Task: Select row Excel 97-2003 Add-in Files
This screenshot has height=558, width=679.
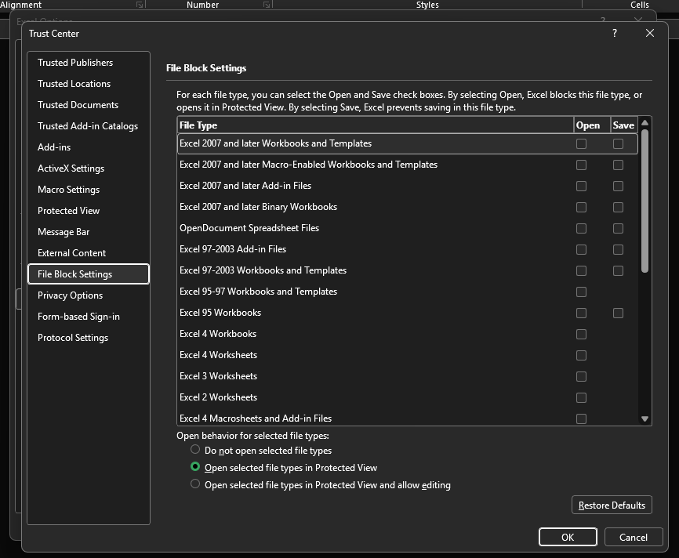Action: coord(408,250)
